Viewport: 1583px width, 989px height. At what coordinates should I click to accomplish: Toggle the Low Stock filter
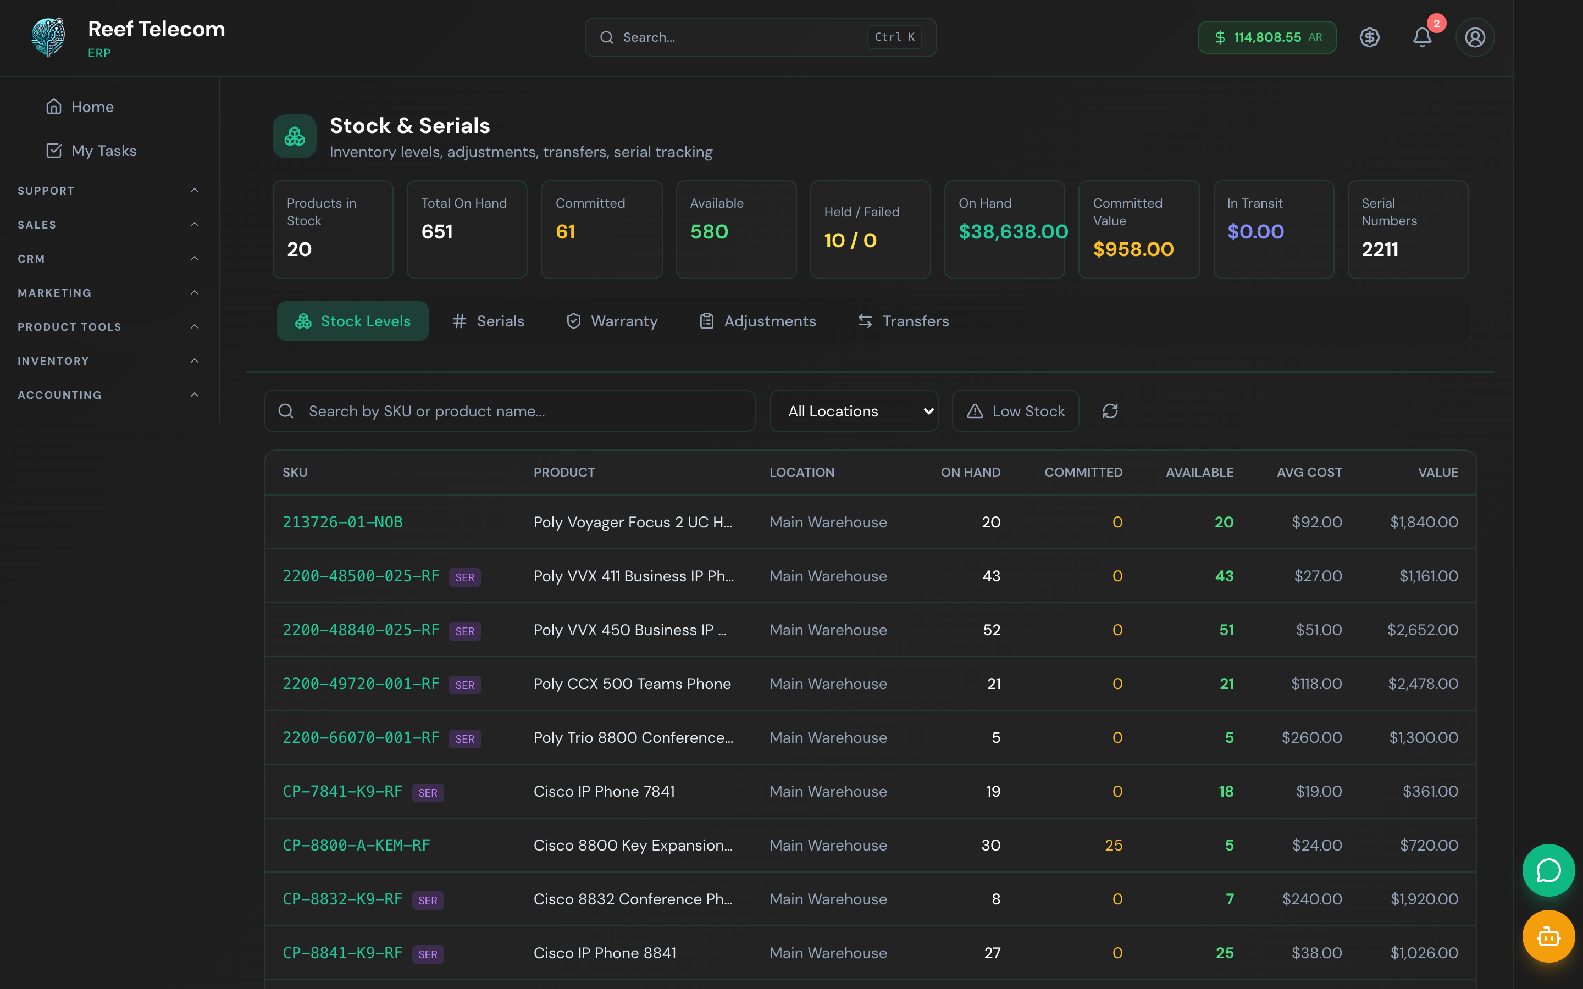pos(1015,411)
